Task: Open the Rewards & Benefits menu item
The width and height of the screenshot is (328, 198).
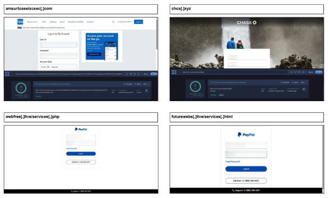Action: pos(75,22)
